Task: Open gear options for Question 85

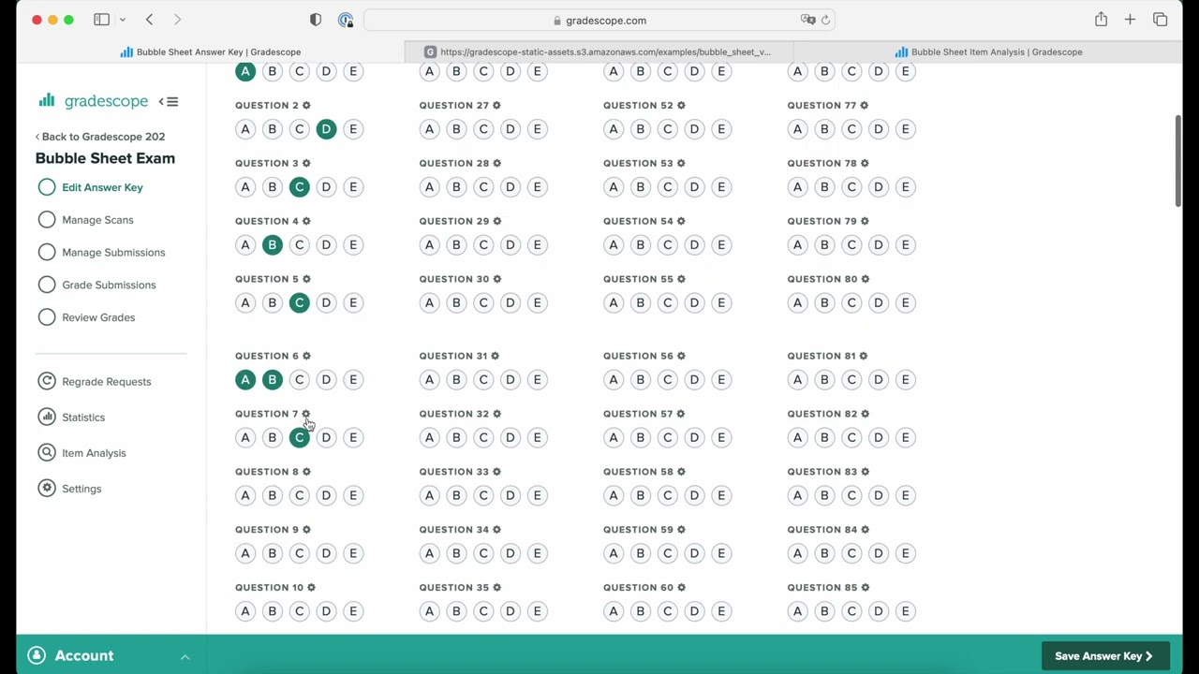Action: 865,588
